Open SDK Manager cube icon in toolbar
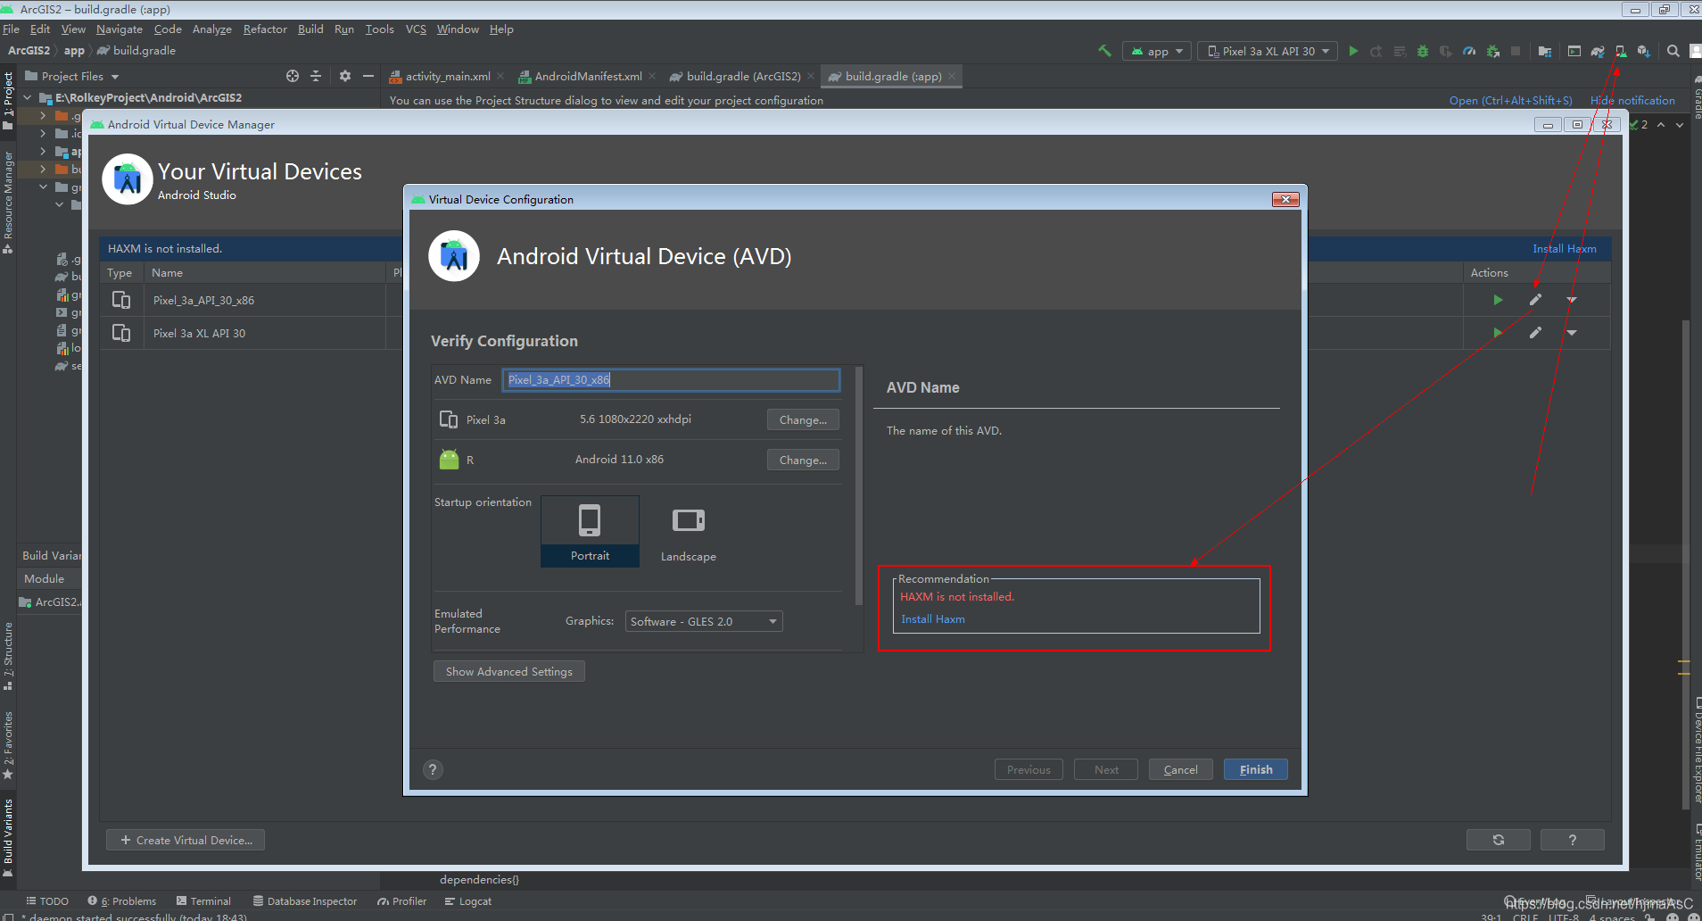Viewport: 1702px width, 921px height. pos(1643,51)
